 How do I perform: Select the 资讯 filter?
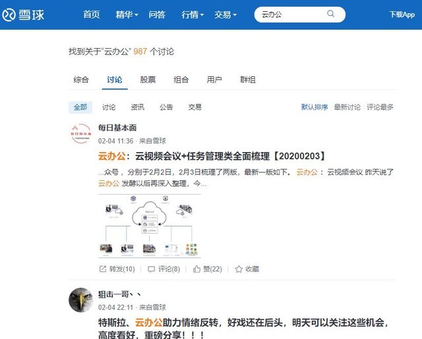[x=138, y=107]
